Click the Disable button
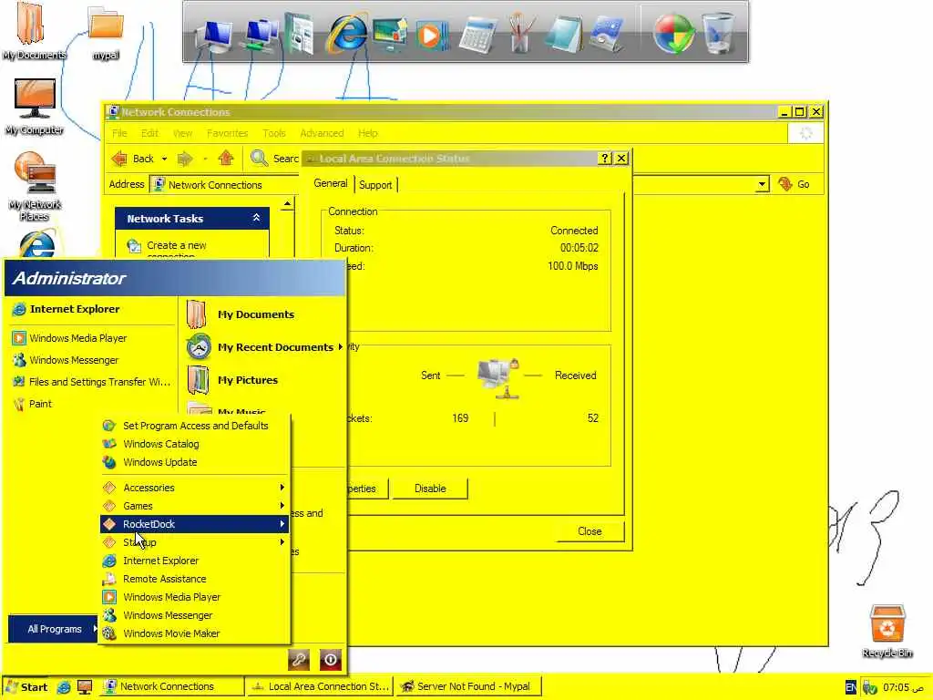The height and width of the screenshot is (700, 933). click(430, 489)
